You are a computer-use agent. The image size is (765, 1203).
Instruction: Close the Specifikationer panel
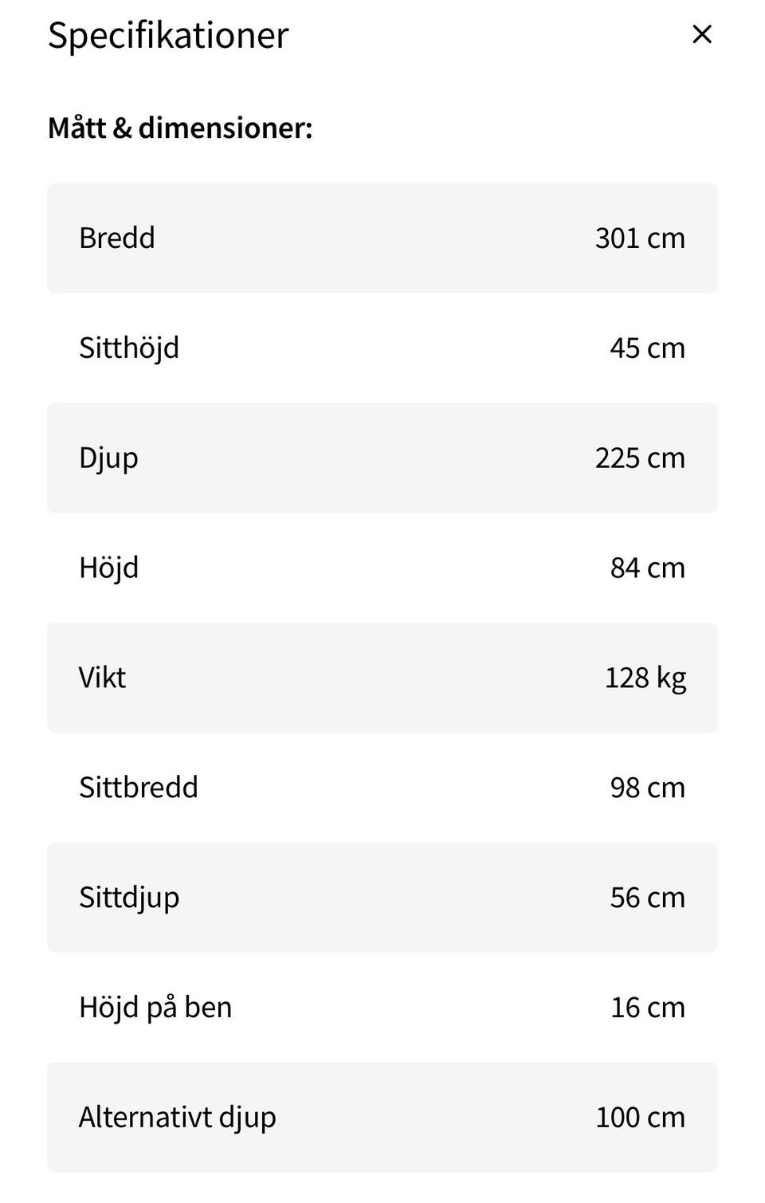[701, 34]
